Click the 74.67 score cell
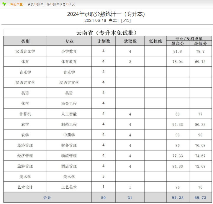213x204 pixels. (x=200, y=156)
